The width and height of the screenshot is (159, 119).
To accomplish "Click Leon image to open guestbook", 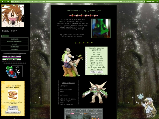I will pyautogui.click(x=101, y=29).
